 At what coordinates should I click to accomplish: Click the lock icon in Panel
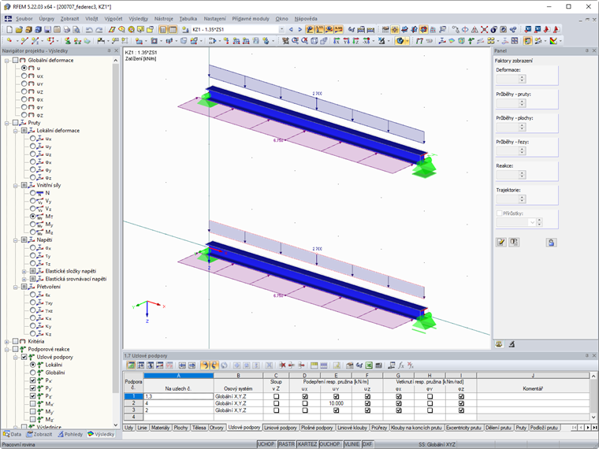point(551,242)
